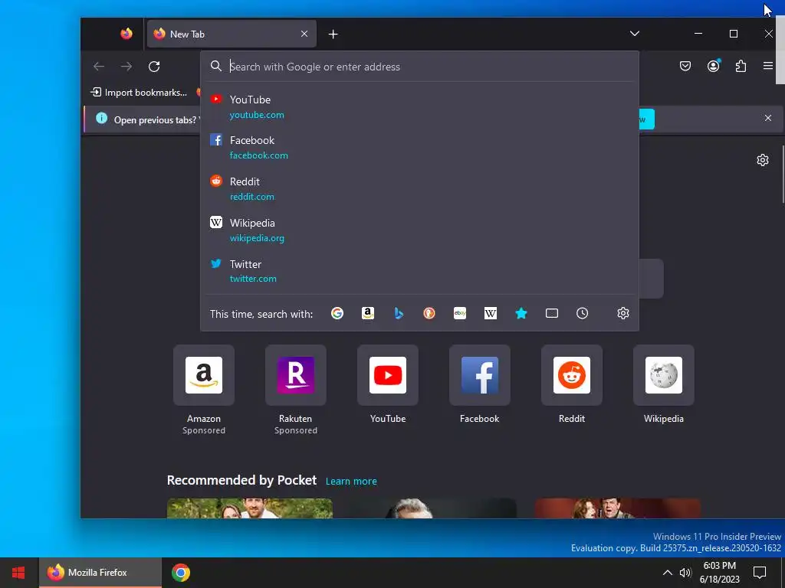
Task: Open first Pocket story with couple photo
Action: pos(250,508)
